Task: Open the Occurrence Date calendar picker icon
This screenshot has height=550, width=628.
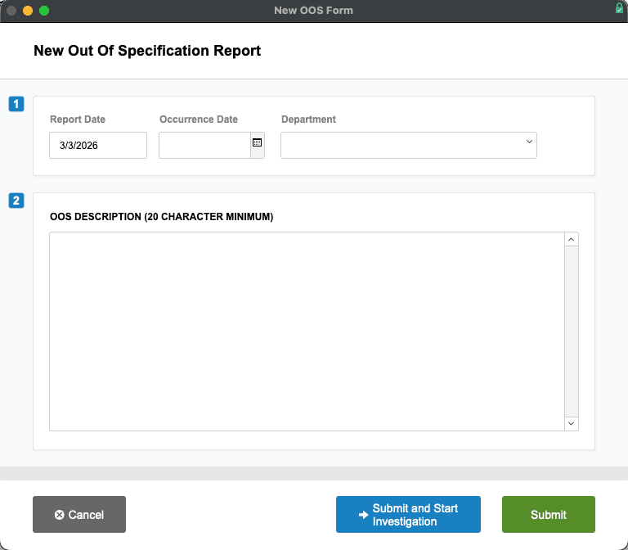Action: [x=257, y=142]
